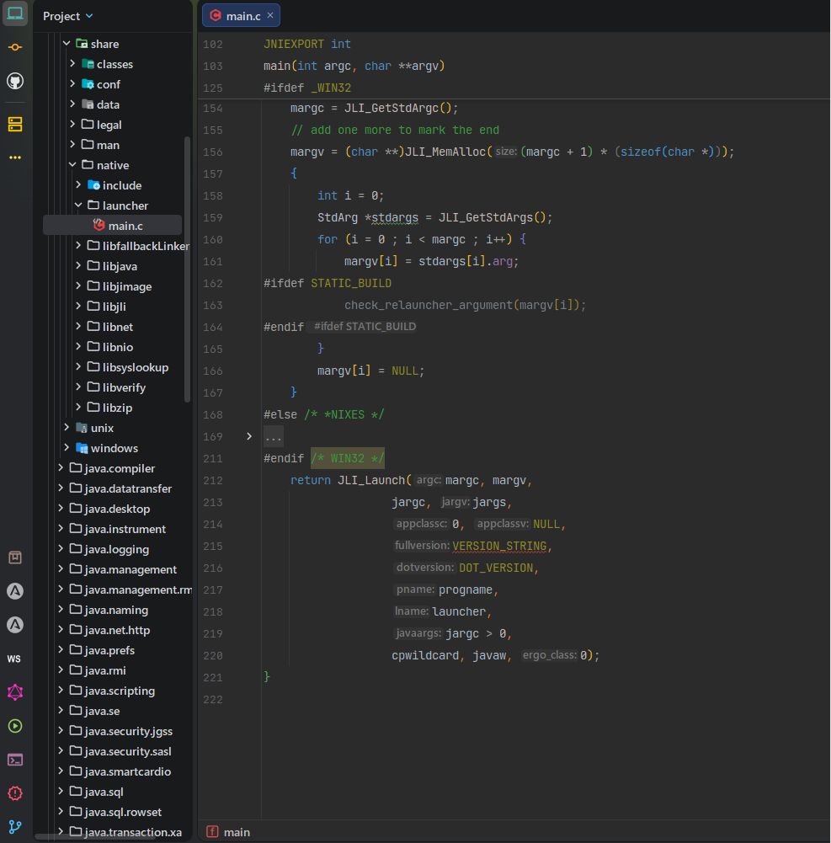Screen dimensions: 831x843
Task: Click the project tree vertical scrollbar
Action: click(187, 269)
